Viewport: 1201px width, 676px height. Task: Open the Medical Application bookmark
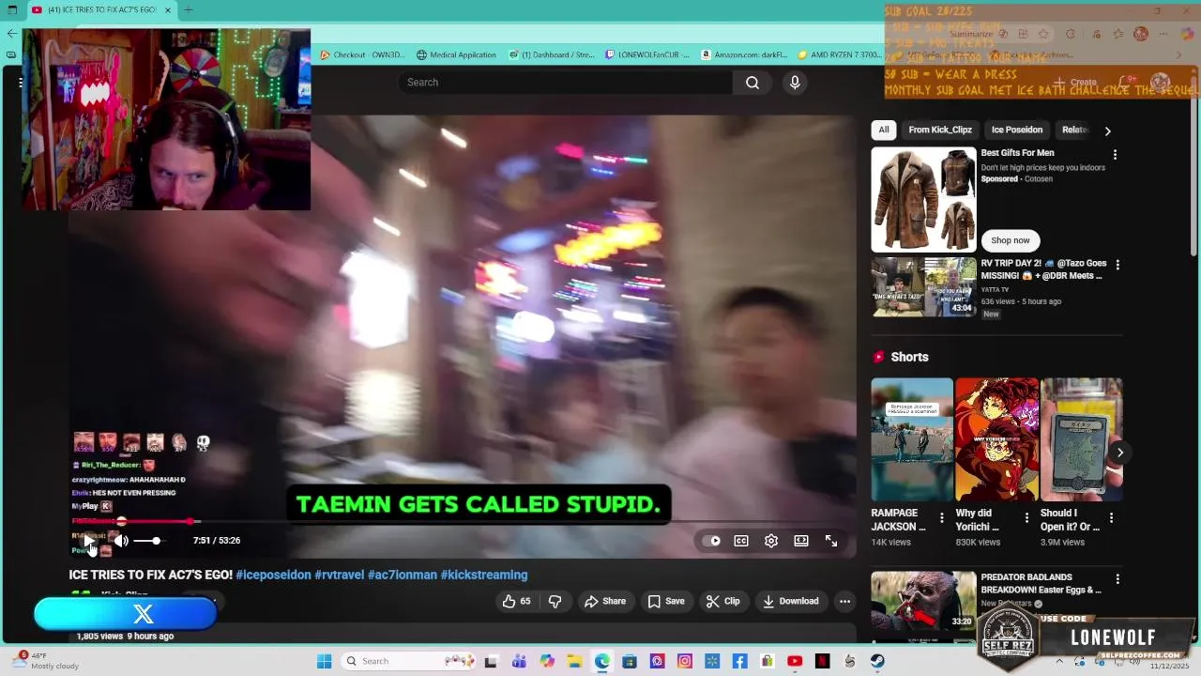[x=456, y=54]
